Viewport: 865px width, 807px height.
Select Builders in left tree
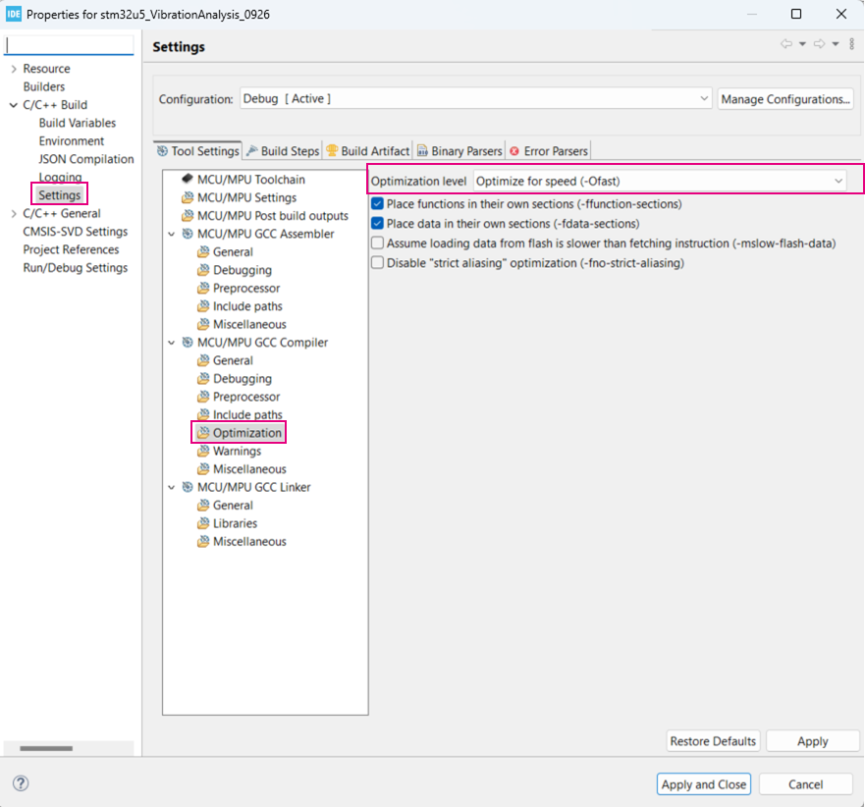43,86
